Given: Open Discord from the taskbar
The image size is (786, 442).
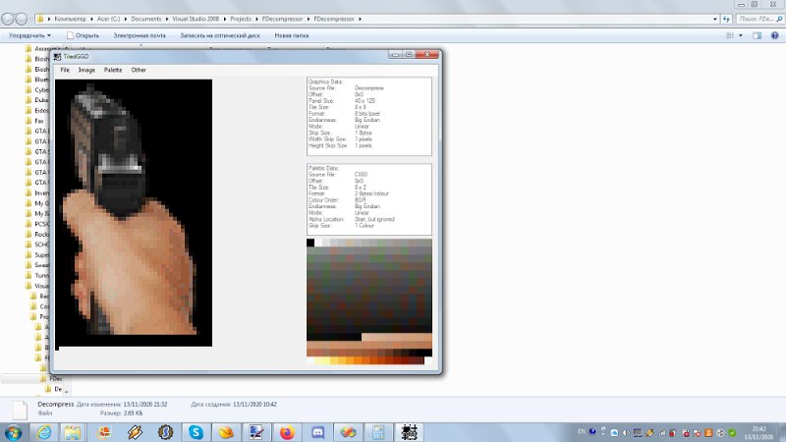Looking at the screenshot, I should coord(317,432).
